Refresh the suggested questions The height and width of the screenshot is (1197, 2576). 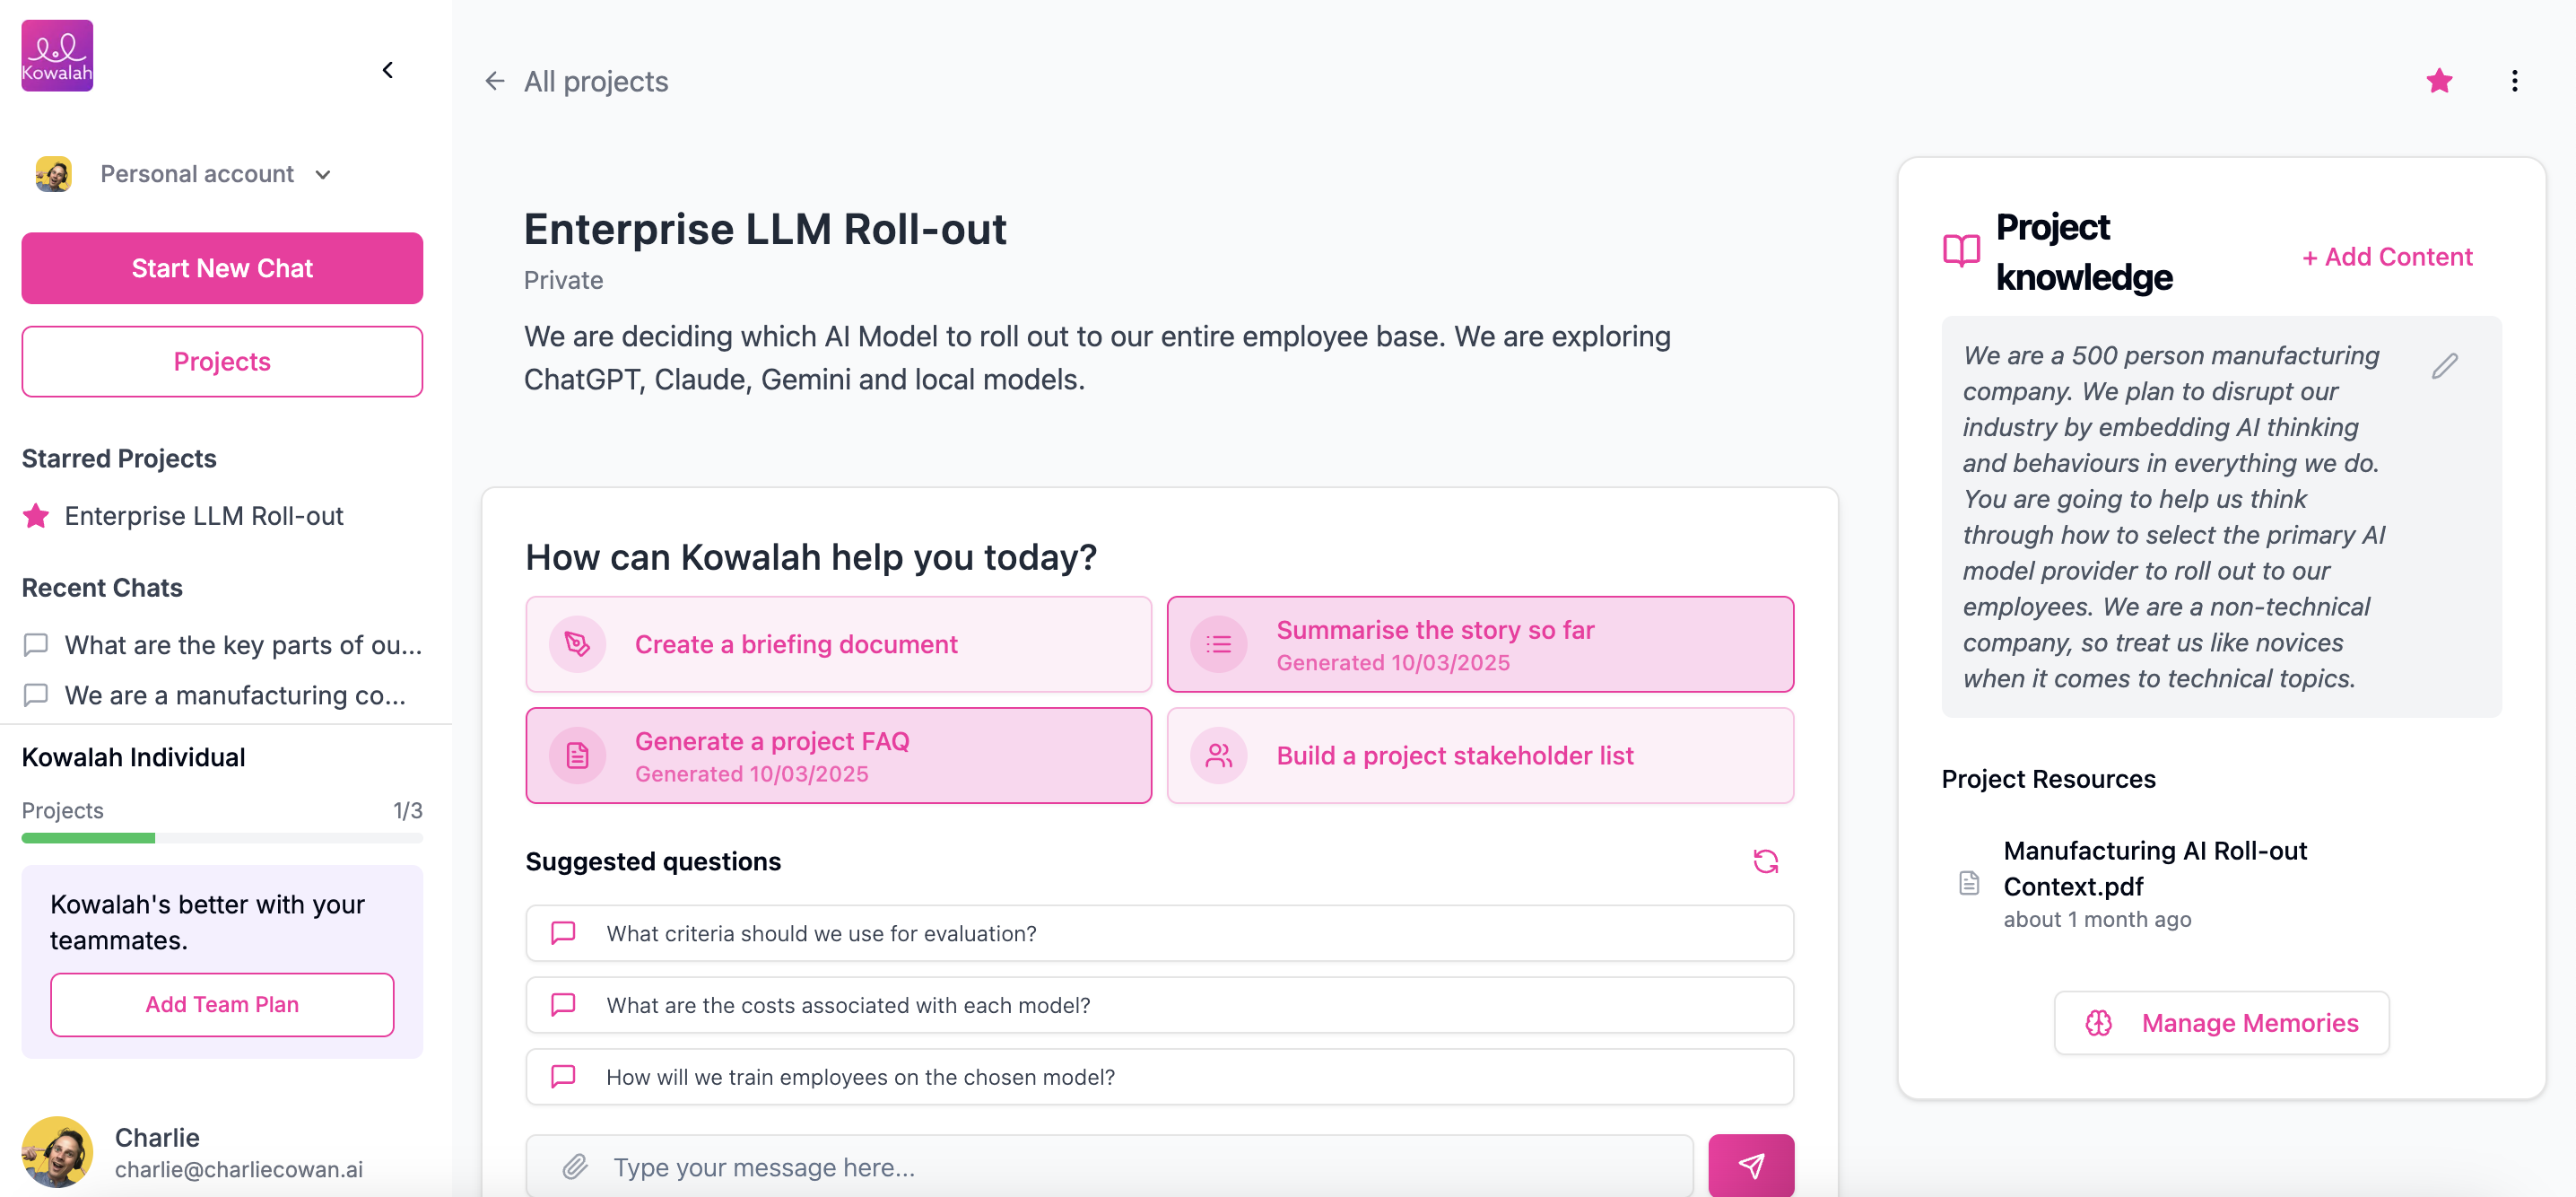coord(1766,861)
